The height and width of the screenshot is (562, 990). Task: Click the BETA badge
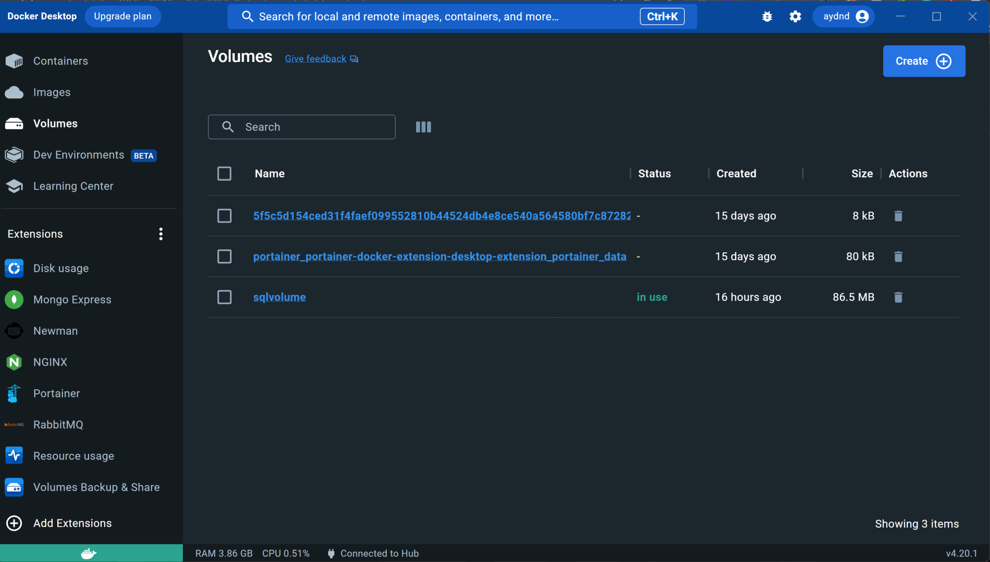[x=143, y=156]
